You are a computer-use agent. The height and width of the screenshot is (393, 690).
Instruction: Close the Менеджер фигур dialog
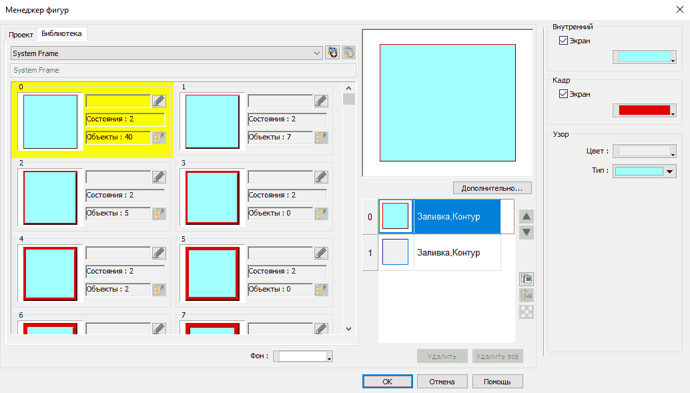pyautogui.click(x=679, y=10)
